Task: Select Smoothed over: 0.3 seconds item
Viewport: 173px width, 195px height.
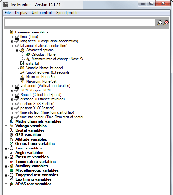Action: pyautogui.click(x=48, y=72)
